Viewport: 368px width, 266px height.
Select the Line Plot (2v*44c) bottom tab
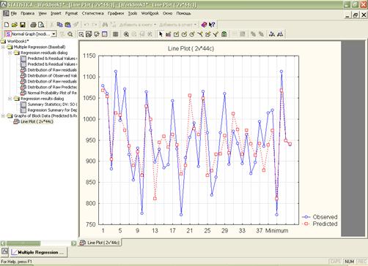100,243
